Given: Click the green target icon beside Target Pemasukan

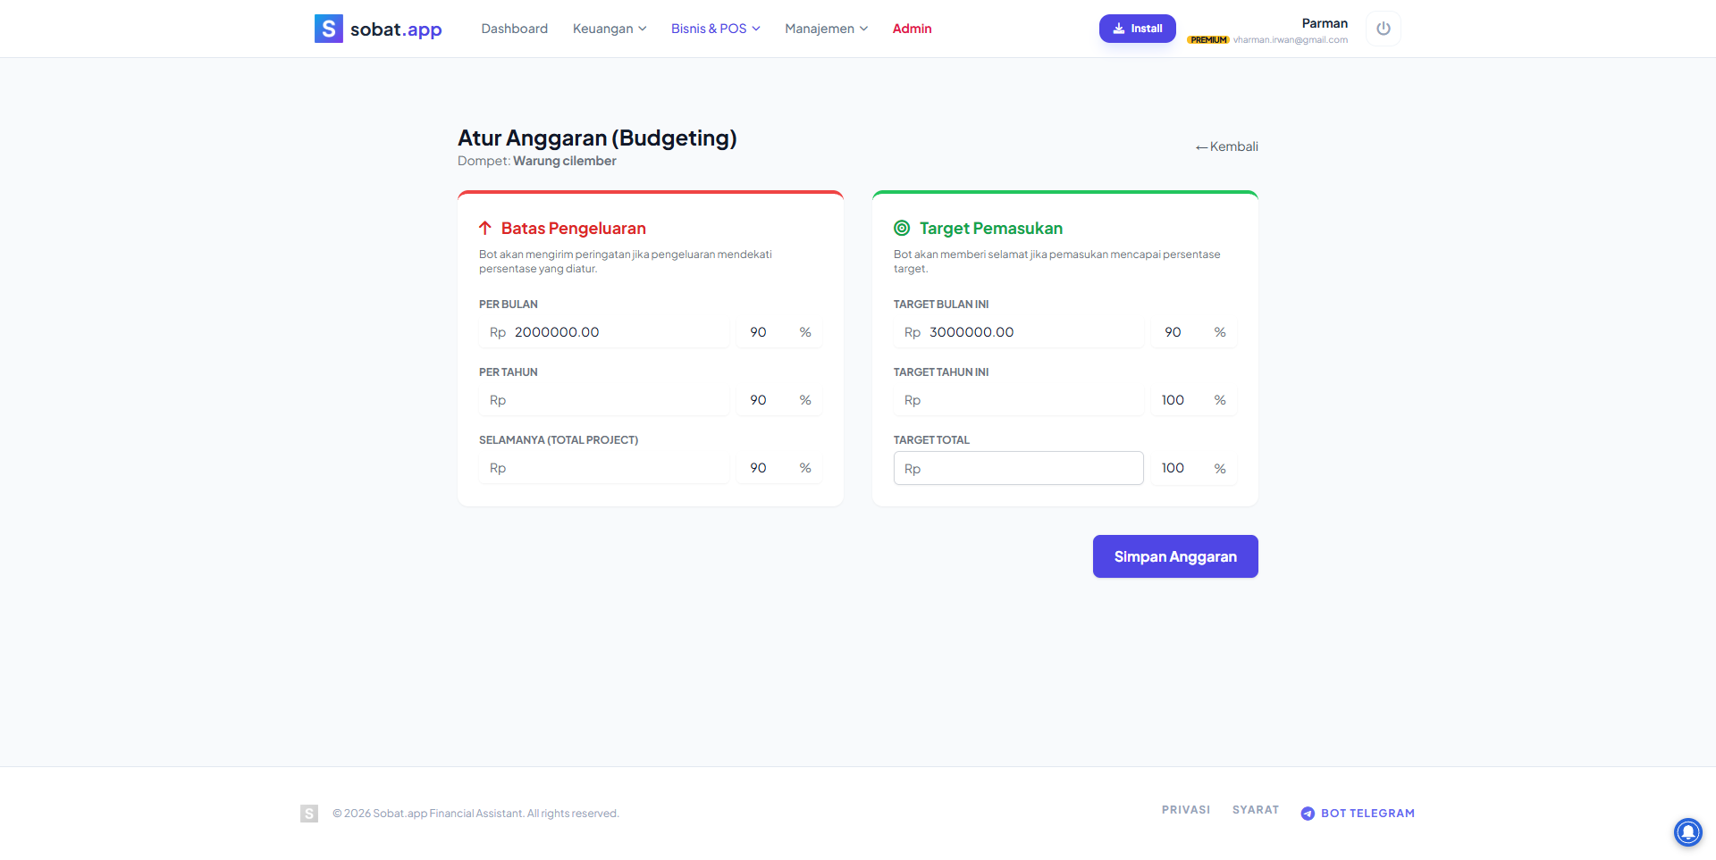Looking at the screenshot, I should [902, 228].
